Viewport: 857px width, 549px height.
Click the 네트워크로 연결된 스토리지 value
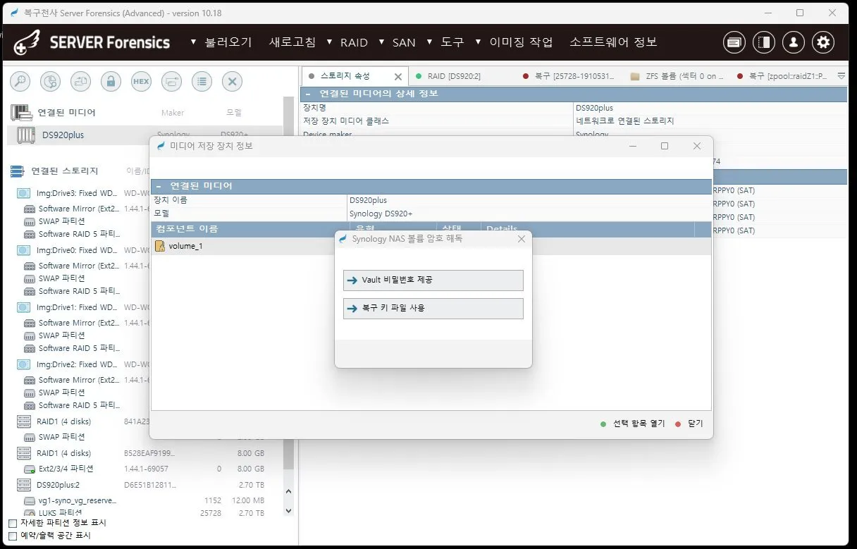pos(624,121)
